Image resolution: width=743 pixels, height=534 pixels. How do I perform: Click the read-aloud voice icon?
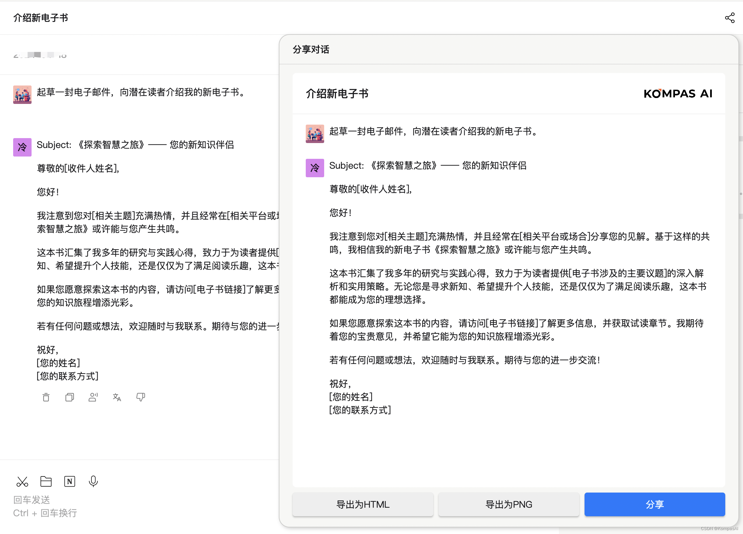click(93, 397)
